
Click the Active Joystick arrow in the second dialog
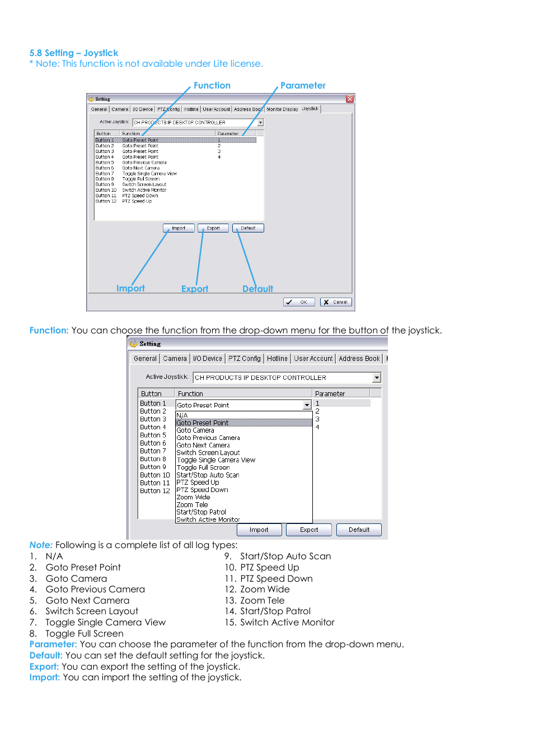(377, 378)
